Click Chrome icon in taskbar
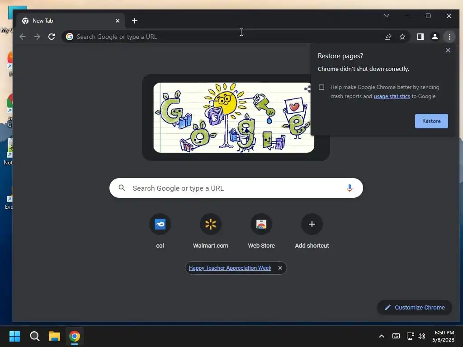 coord(75,336)
